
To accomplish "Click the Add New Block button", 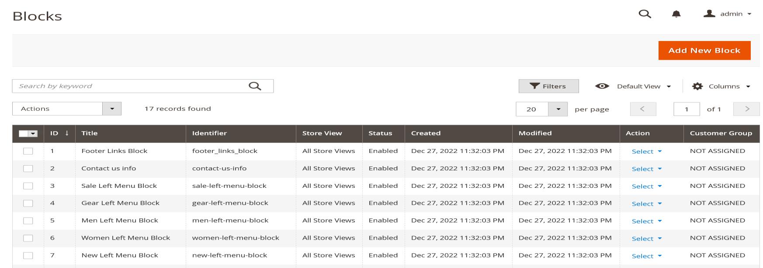I will [704, 51].
